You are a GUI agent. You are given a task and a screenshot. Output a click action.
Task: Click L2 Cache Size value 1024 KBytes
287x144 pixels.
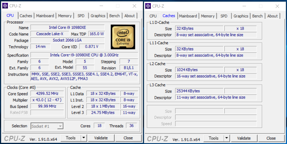(199, 70)
